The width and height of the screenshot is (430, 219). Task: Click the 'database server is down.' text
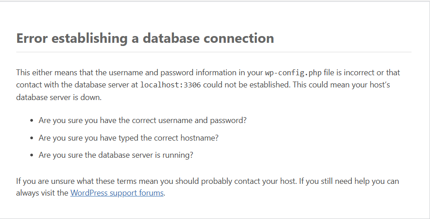59,97
